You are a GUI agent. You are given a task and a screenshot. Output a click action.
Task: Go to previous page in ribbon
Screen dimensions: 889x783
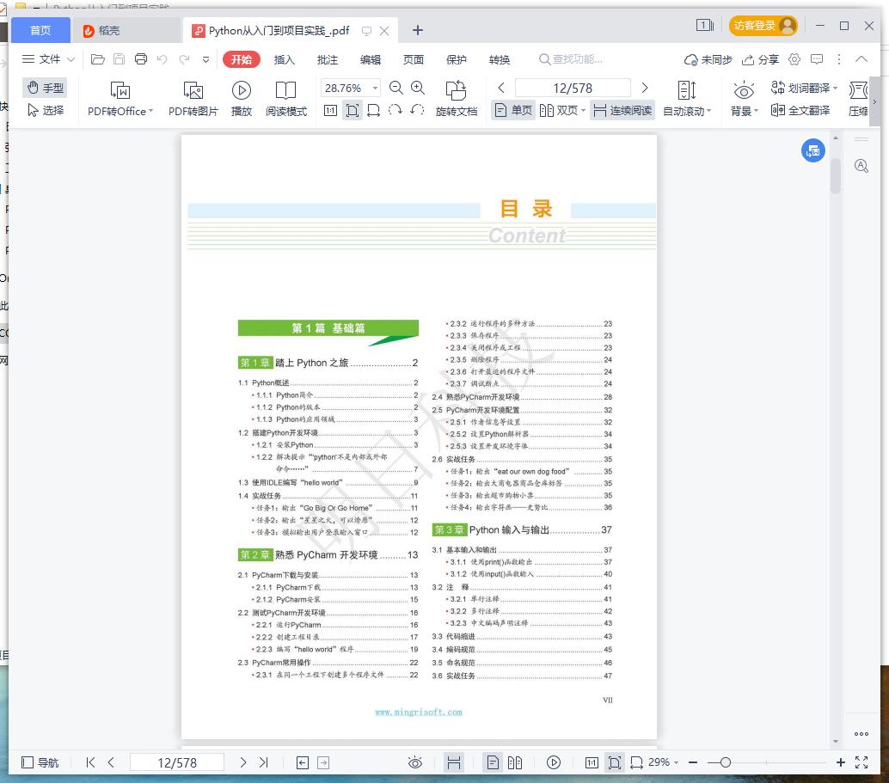point(501,88)
